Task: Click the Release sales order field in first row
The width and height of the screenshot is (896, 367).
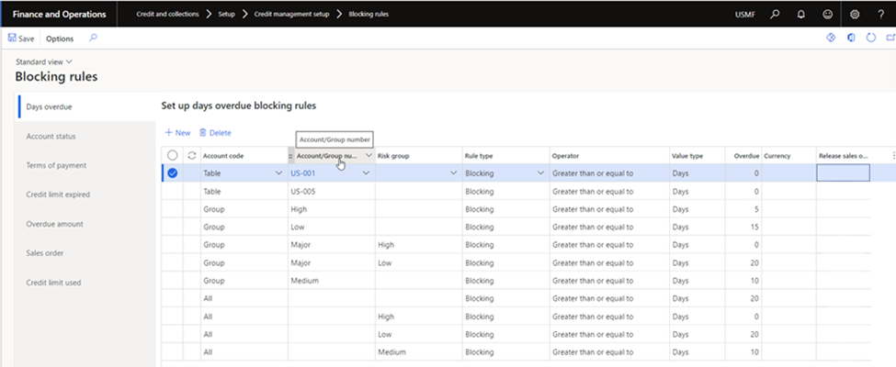Action: (x=843, y=173)
